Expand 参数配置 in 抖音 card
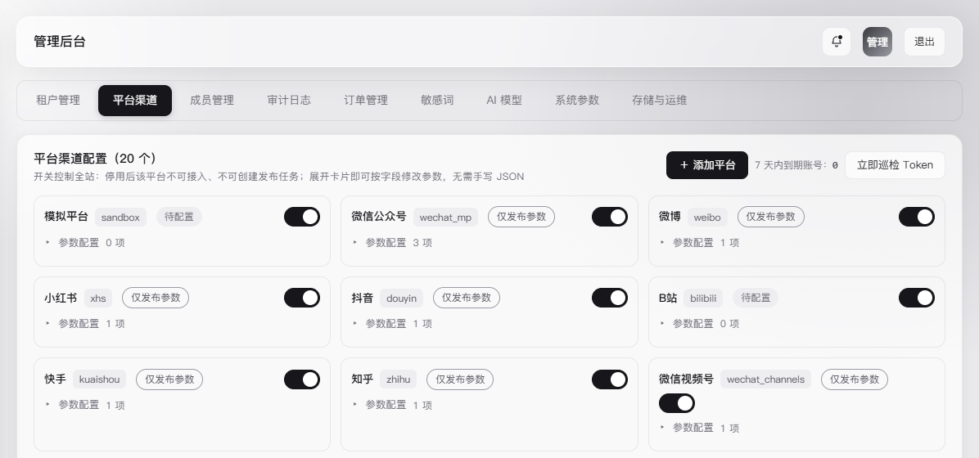The width and height of the screenshot is (979, 458). [392, 324]
